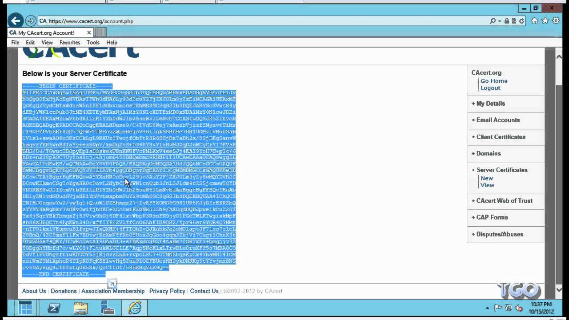Open the address bar autocomplete dropdown arrow
The width and height of the screenshot is (569, 320).
(x=500, y=21)
